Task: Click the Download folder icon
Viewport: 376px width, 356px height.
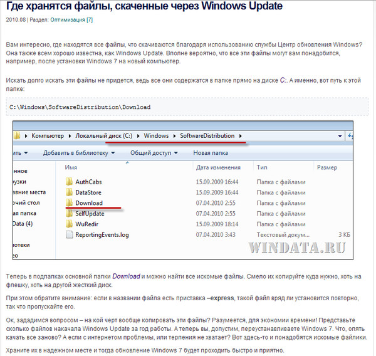Action: [x=69, y=202]
